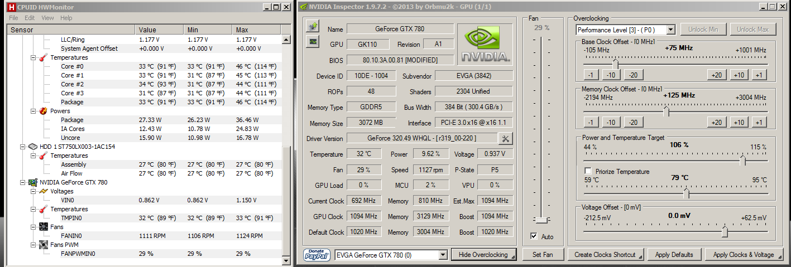Click the Voltages lightning icon
791x267 pixels.
[43, 191]
